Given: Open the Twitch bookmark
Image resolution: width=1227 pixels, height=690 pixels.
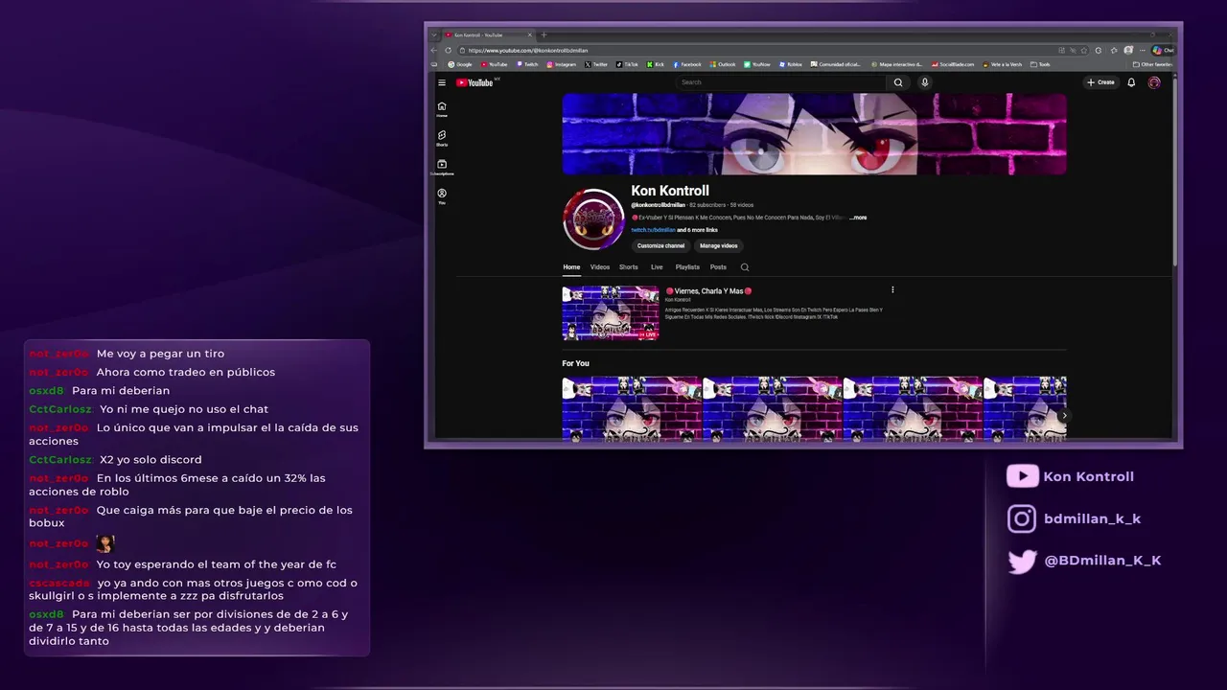Looking at the screenshot, I should (527, 64).
